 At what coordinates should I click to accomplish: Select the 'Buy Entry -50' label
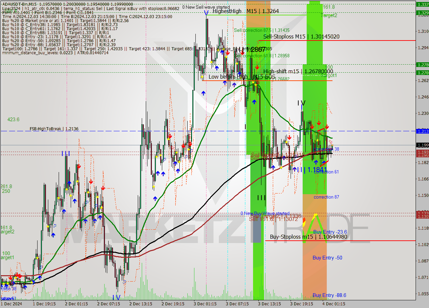[327, 258]
